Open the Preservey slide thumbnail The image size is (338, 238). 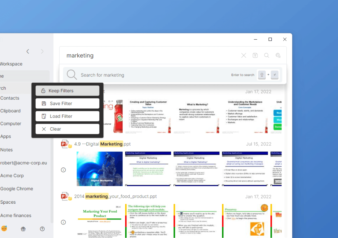pos(245,221)
